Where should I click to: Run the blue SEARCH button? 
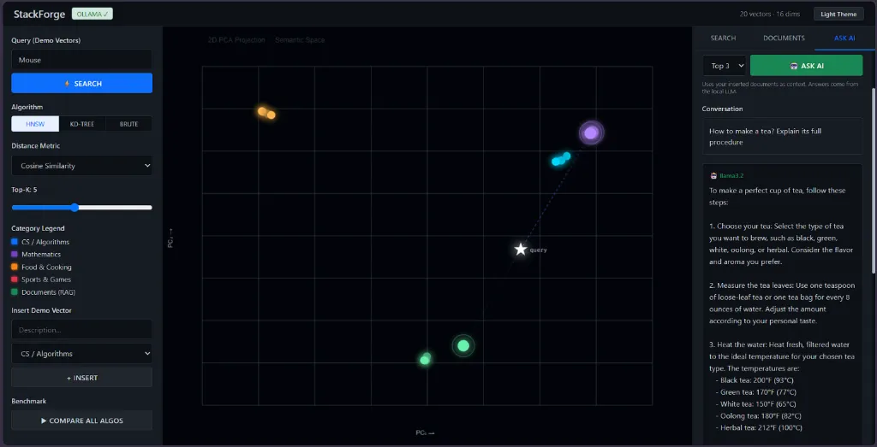(81, 83)
